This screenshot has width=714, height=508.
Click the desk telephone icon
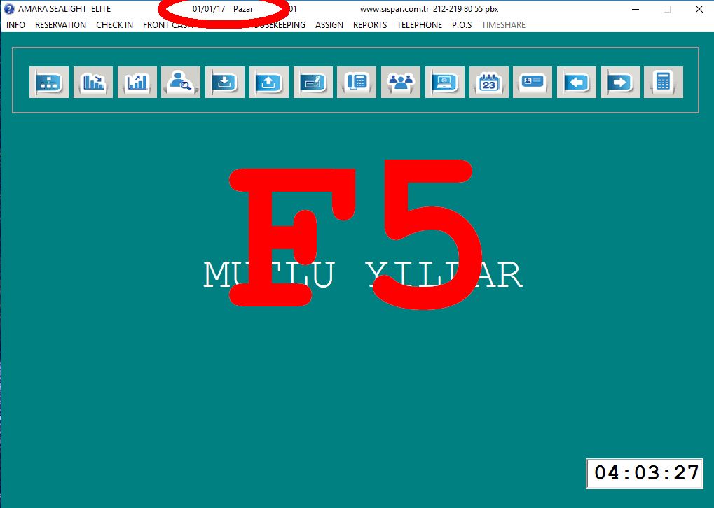[x=357, y=82]
